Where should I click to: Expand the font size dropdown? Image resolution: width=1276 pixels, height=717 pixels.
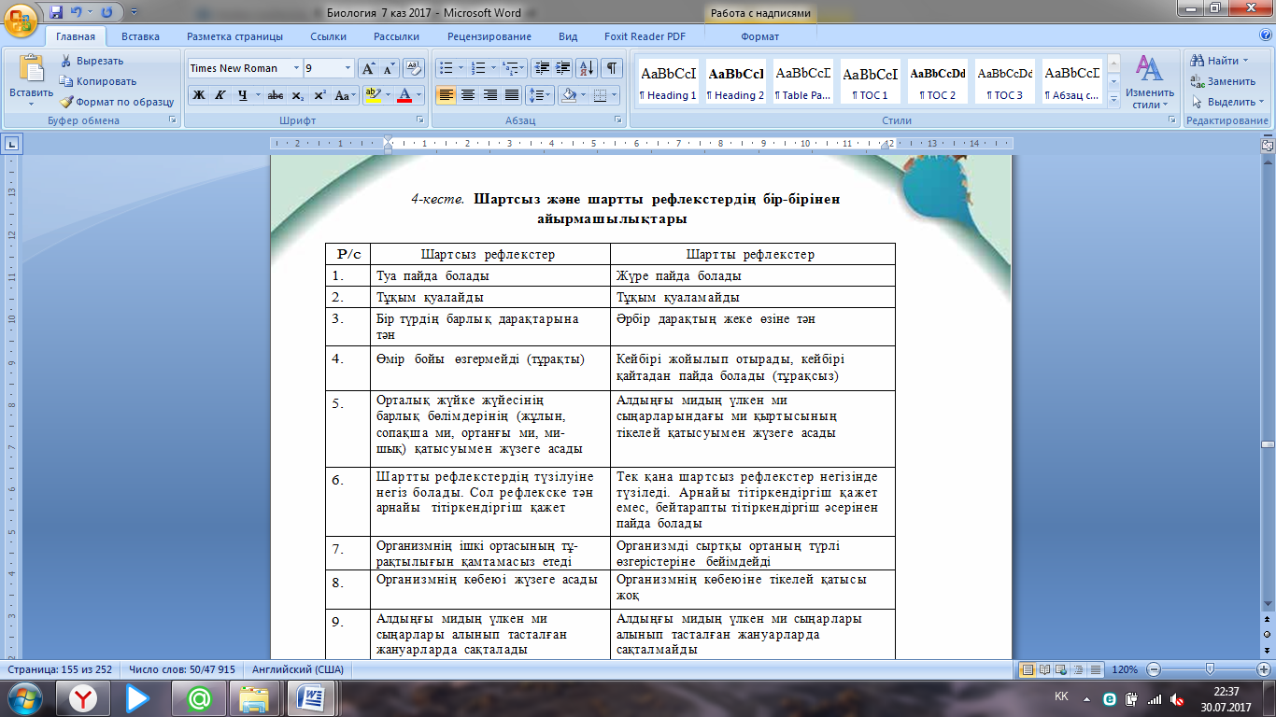tap(347, 68)
